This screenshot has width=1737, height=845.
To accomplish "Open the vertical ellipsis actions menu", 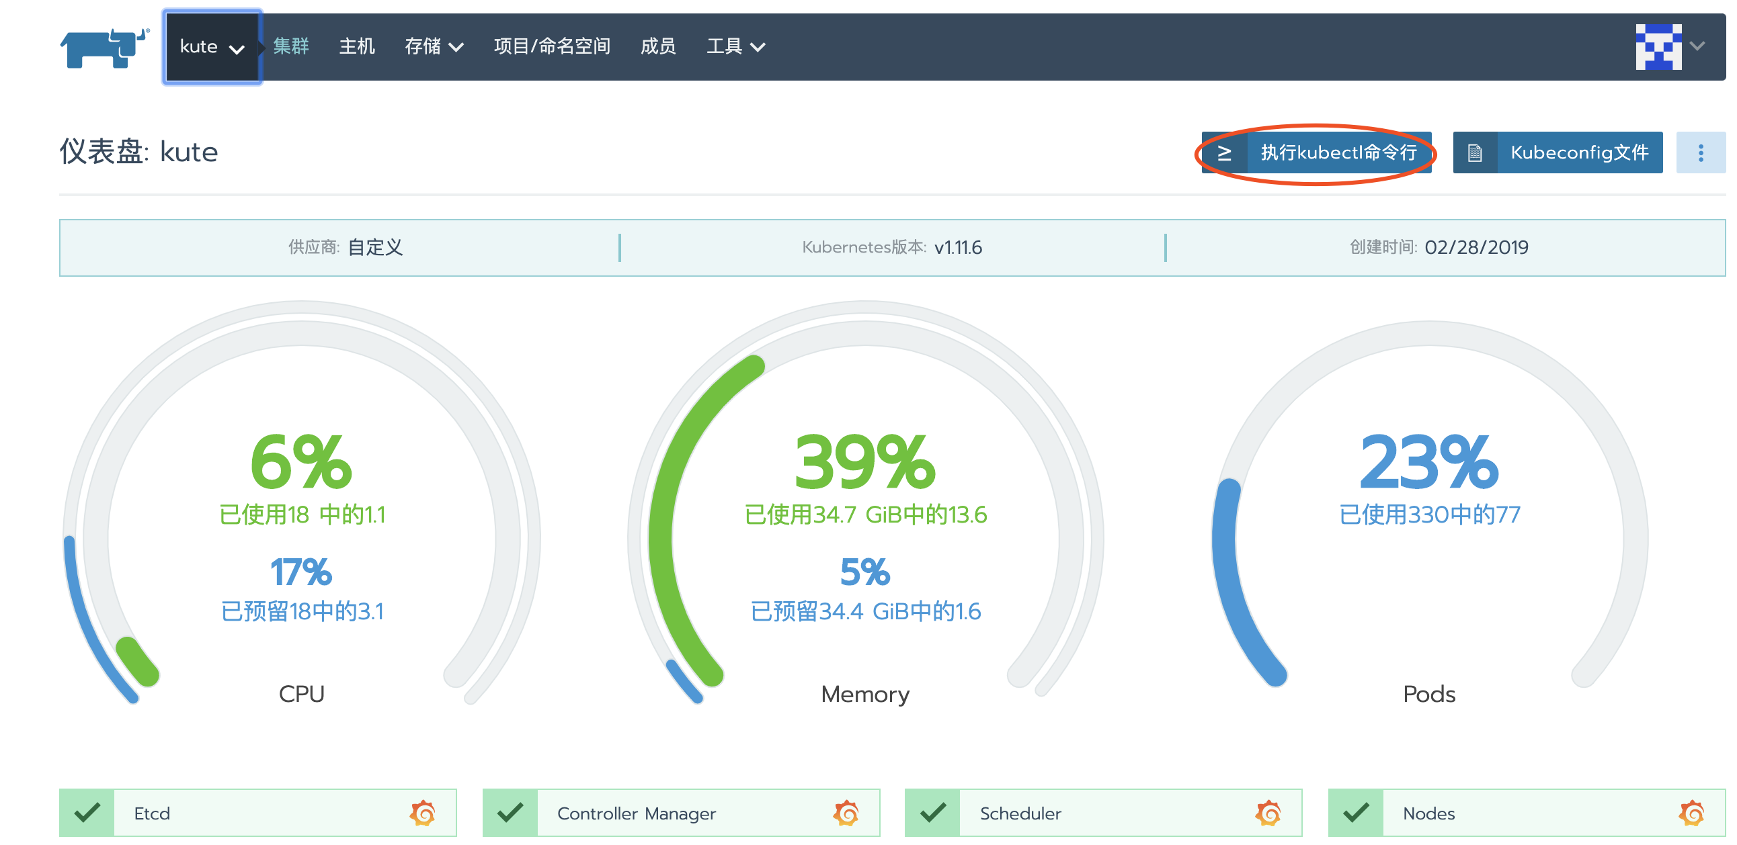I will [1702, 154].
